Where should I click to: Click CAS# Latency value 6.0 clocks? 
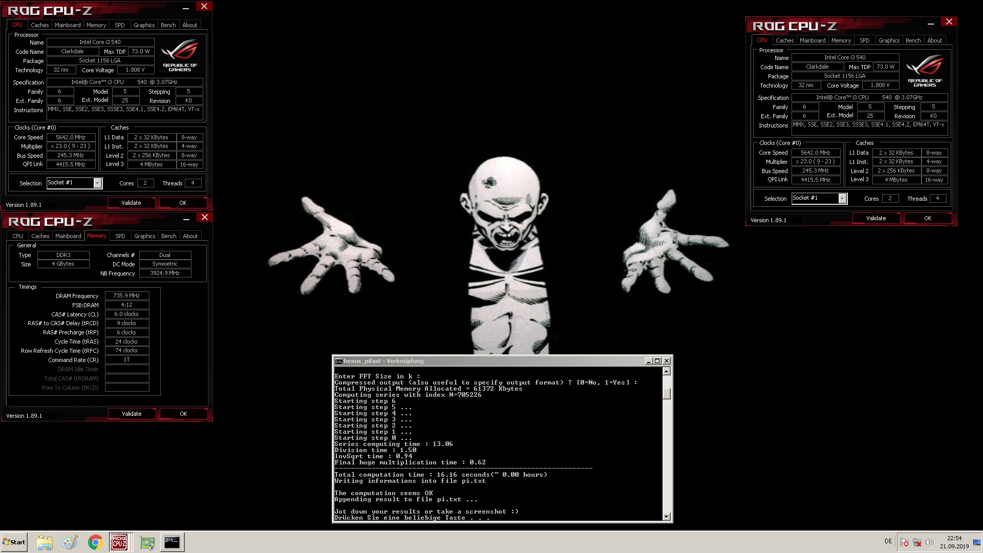point(127,314)
